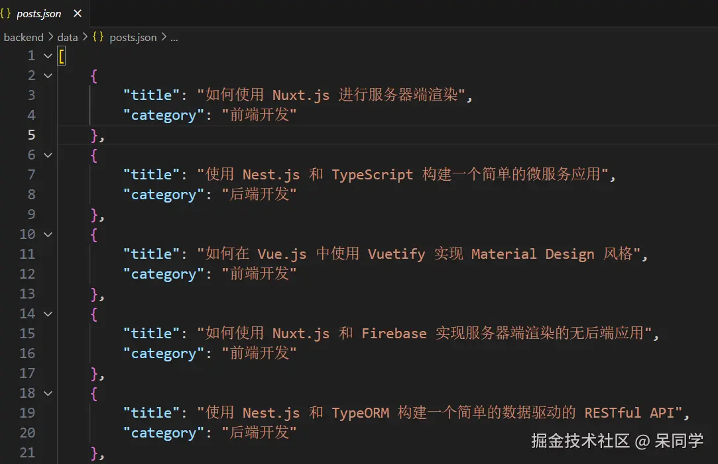Click the "category" key on line 16
This screenshot has height=464, width=718.
point(164,353)
